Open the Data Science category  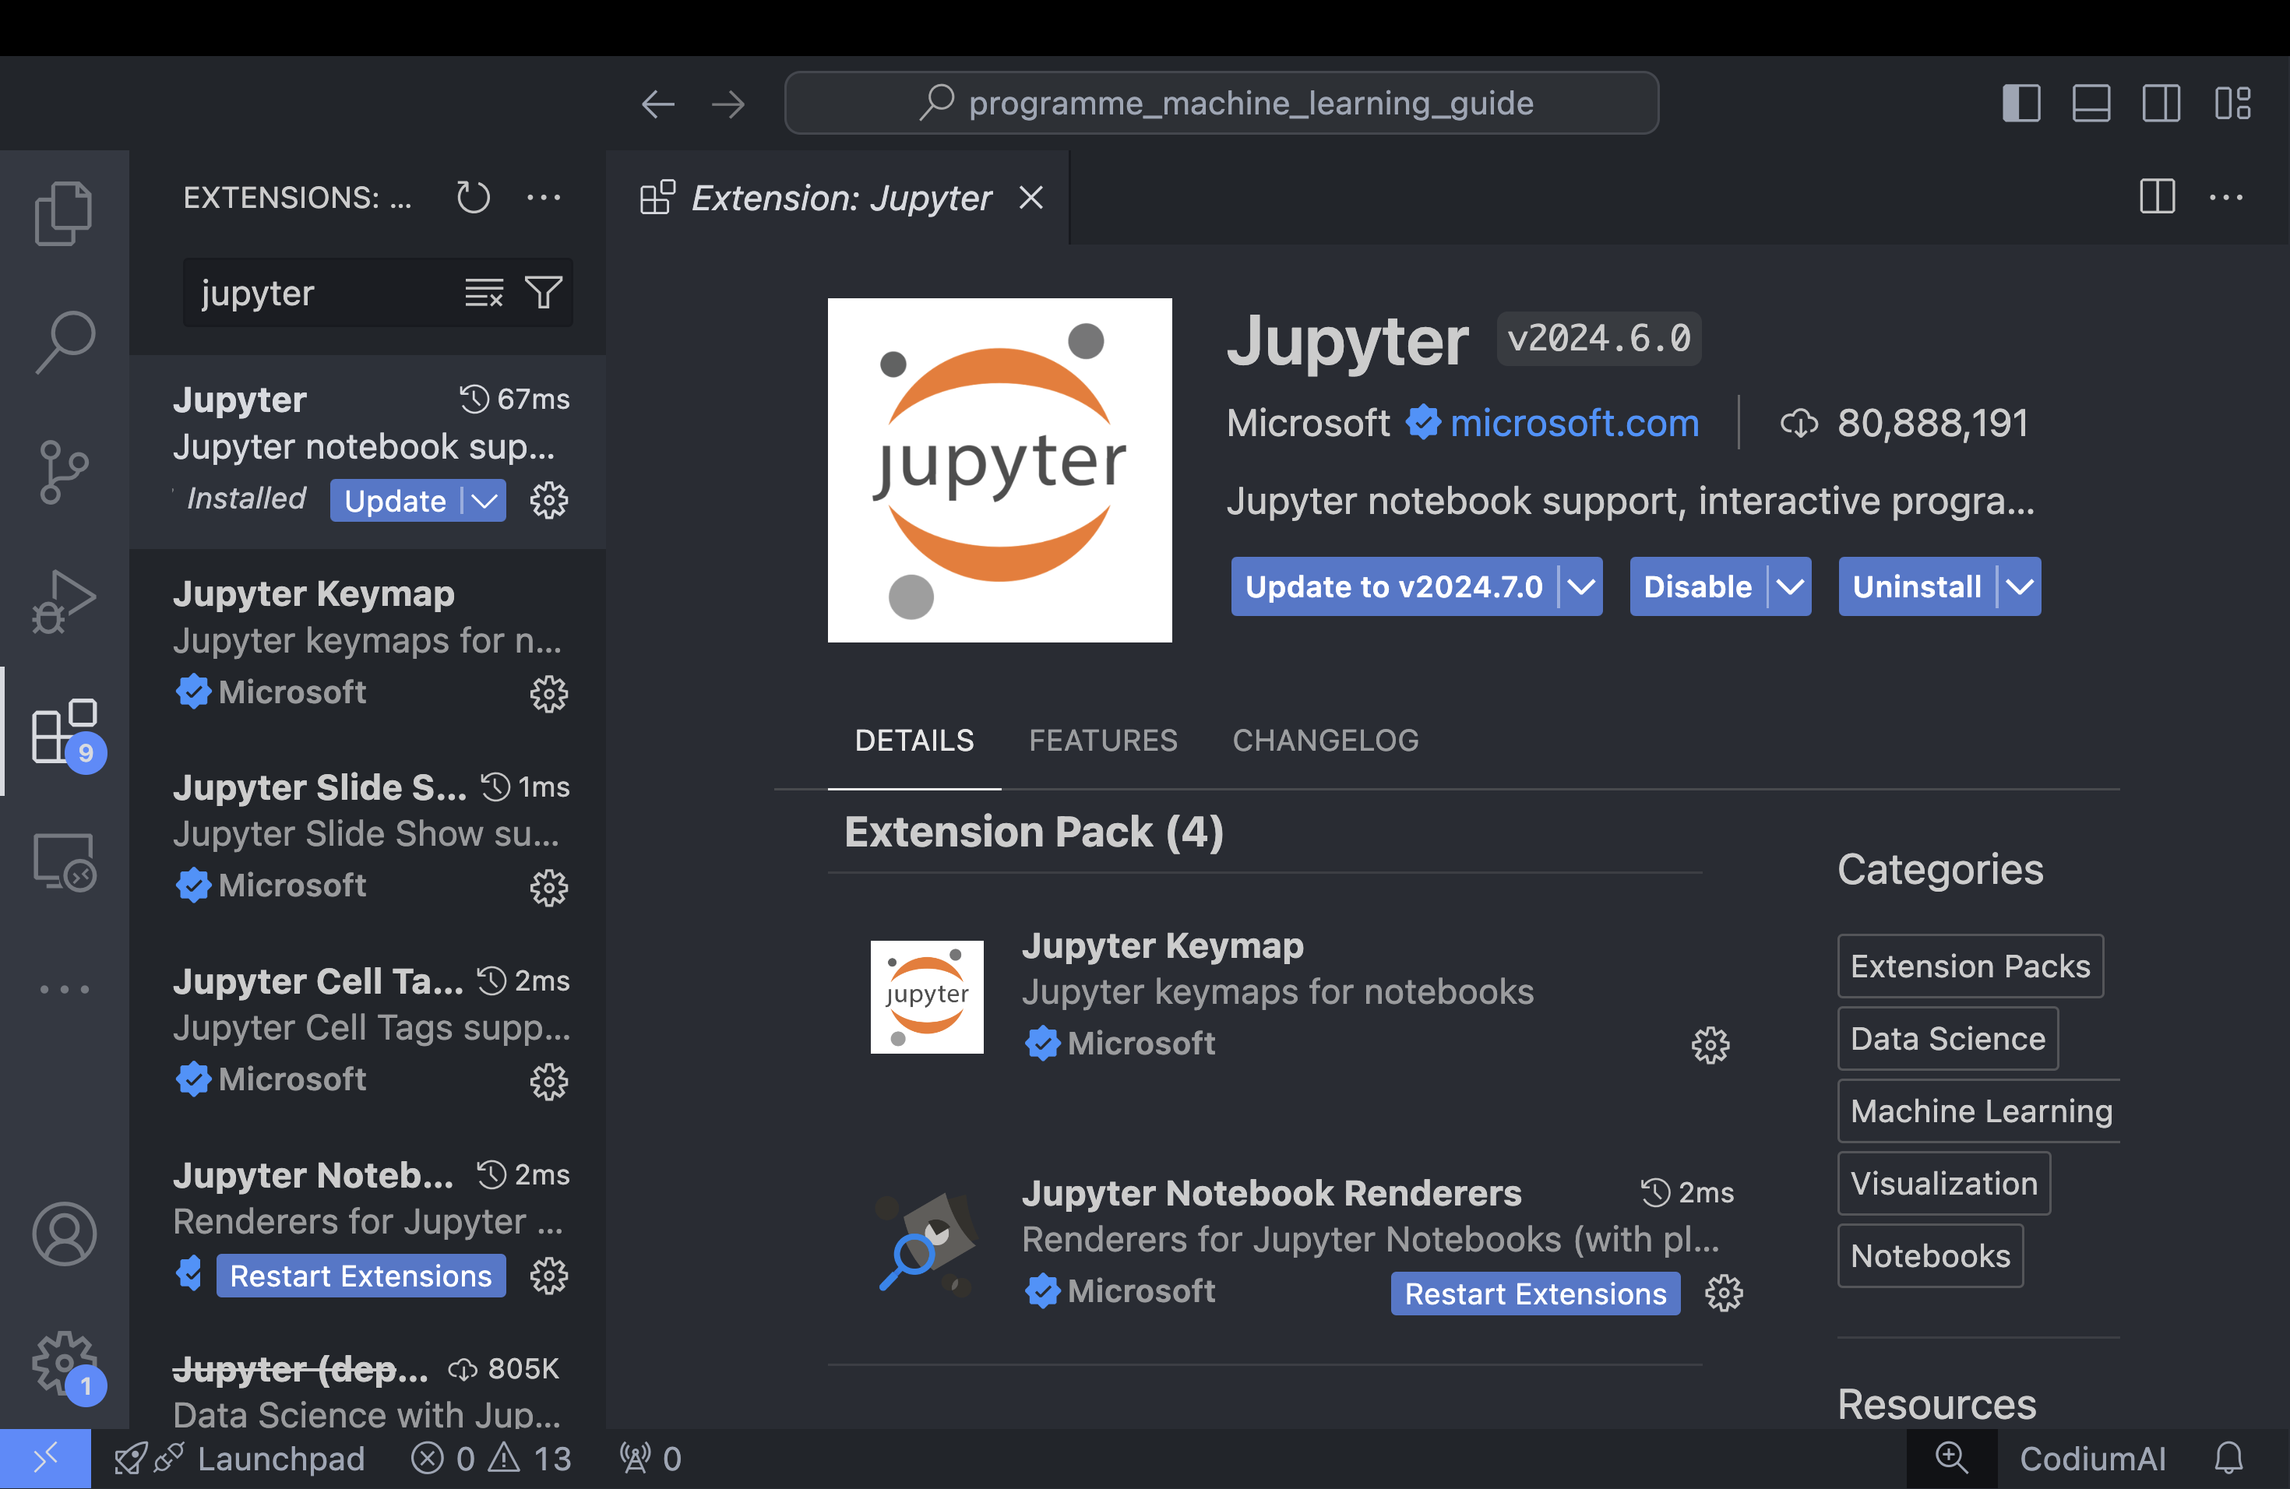click(x=1947, y=1039)
